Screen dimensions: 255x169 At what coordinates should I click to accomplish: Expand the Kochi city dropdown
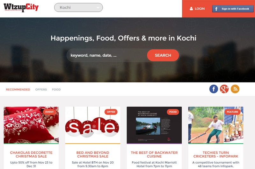78,7
